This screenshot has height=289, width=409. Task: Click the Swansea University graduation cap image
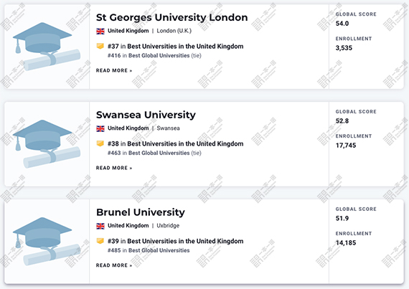pos(47,144)
